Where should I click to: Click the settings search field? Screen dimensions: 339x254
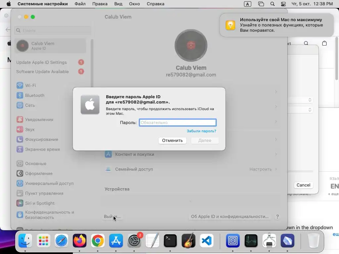53,30
